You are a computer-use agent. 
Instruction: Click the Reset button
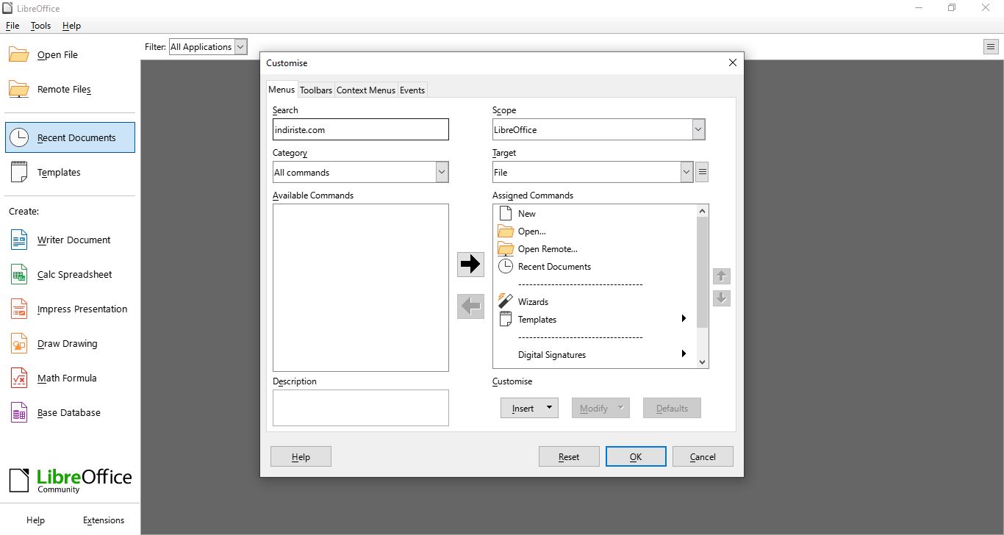tap(569, 456)
